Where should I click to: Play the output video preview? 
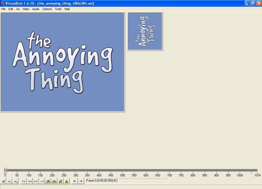pyautogui.click(x=16, y=181)
